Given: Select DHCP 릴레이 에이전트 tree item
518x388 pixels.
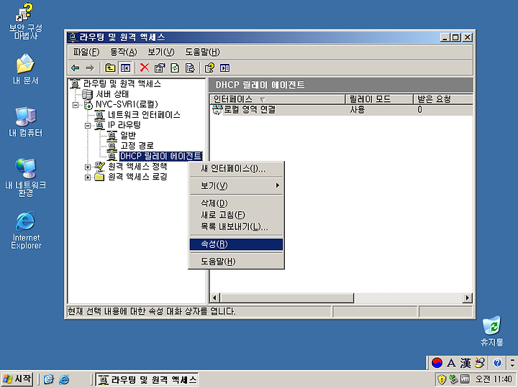Looking at the screenshot, I should click(160, 156).
